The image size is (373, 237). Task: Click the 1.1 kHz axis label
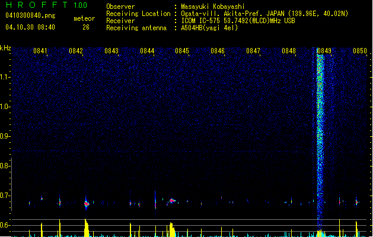pos(5,77)
